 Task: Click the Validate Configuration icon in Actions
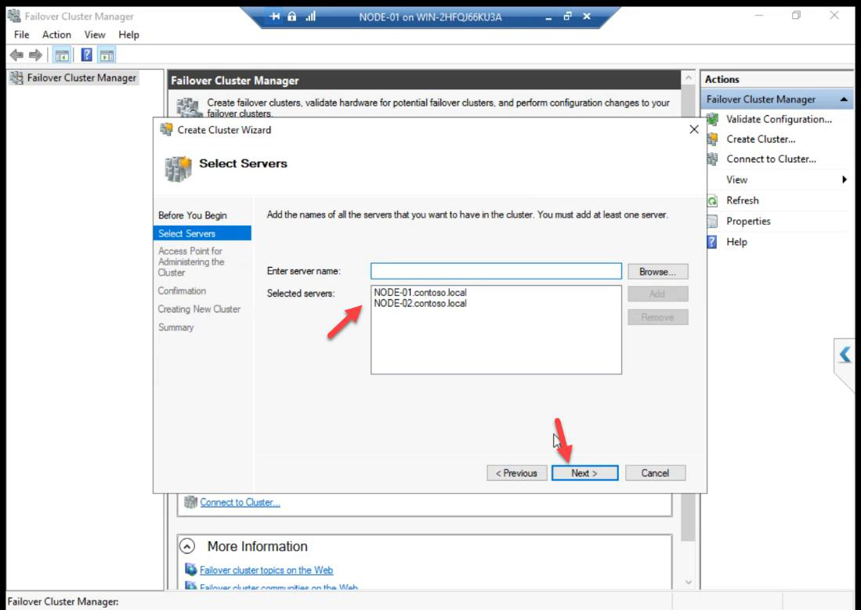click(x=713, y=119)
